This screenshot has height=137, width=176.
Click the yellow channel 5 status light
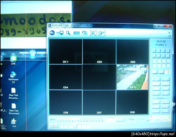(70, 119)
